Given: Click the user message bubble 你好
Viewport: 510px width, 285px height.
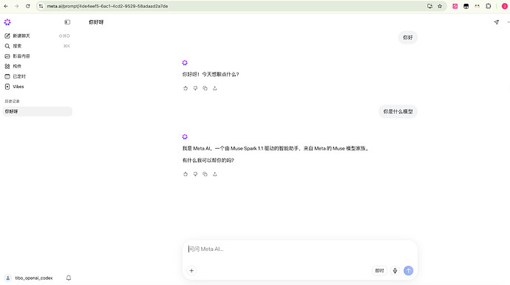Looking at the screenshot, I should pos(407,38).
